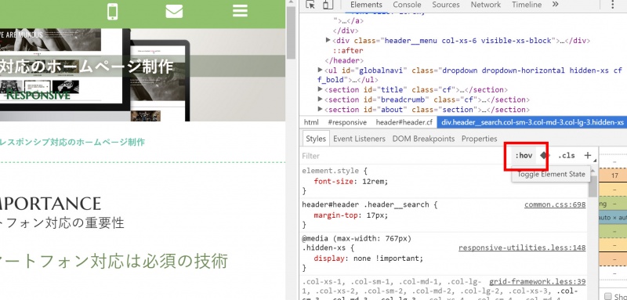
Task: Switch to the Elements tab
Action: click(366, 5)
